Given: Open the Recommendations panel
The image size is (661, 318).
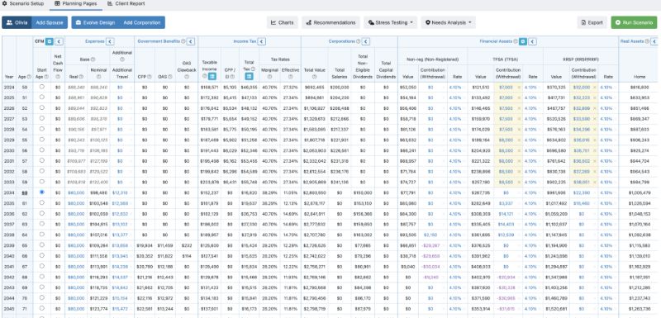Looking at the screenshot, I should coord(331,22).
